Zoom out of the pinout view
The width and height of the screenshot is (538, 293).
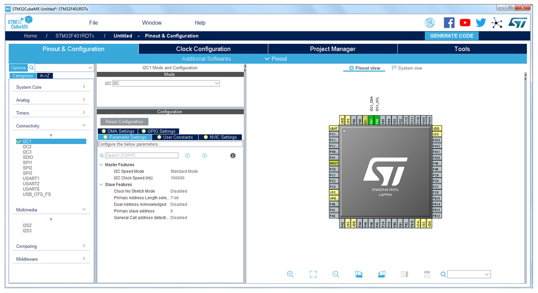[336, 274]
